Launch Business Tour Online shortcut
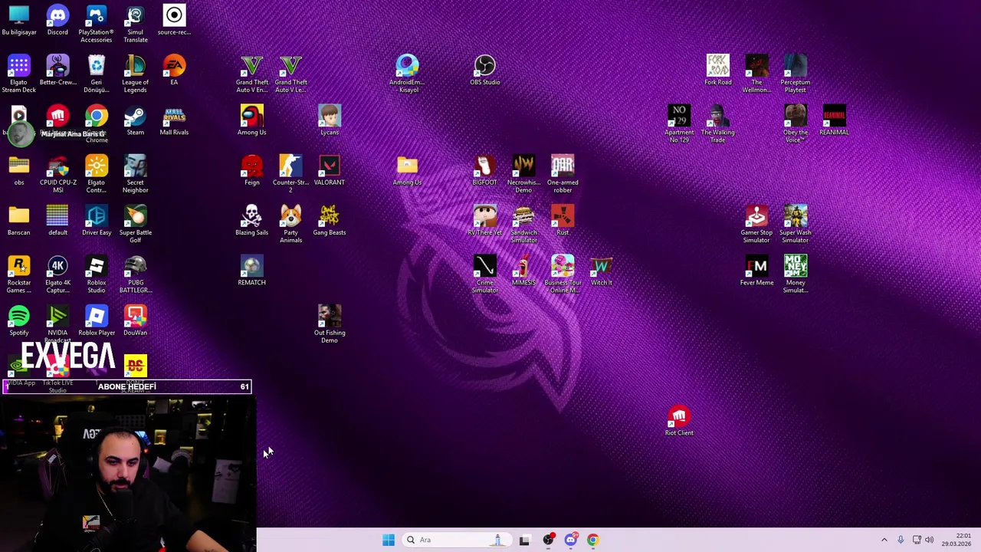Screen dimensions: 981x552 pos(563,274)
